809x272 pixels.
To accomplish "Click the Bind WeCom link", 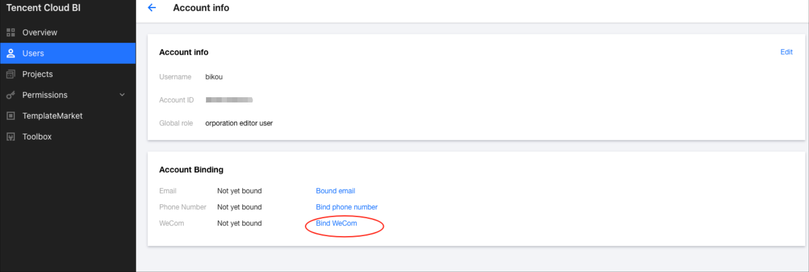I will click(x=336, y=223).
